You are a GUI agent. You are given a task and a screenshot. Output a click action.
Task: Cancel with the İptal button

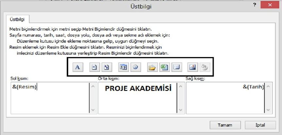(x=260, y=125)
